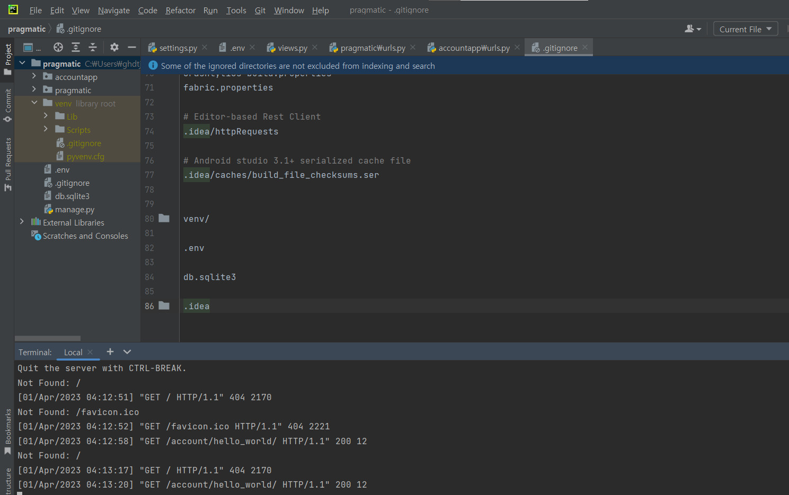Screen dimensions: 789x495
Task: Close the .gitignore editor tab
Action: point(585,47)
